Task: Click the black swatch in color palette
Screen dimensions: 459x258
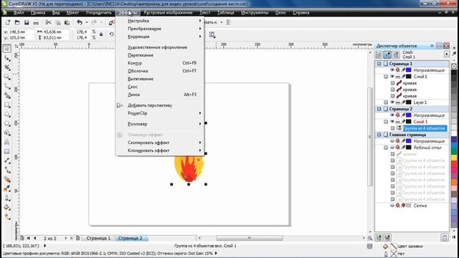Action: pyautogui.click(x=454, y=72)
